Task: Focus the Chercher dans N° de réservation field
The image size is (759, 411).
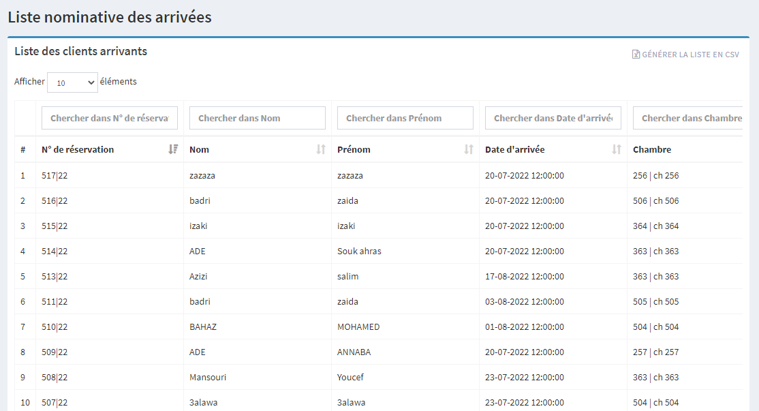Action: (110, 118)
